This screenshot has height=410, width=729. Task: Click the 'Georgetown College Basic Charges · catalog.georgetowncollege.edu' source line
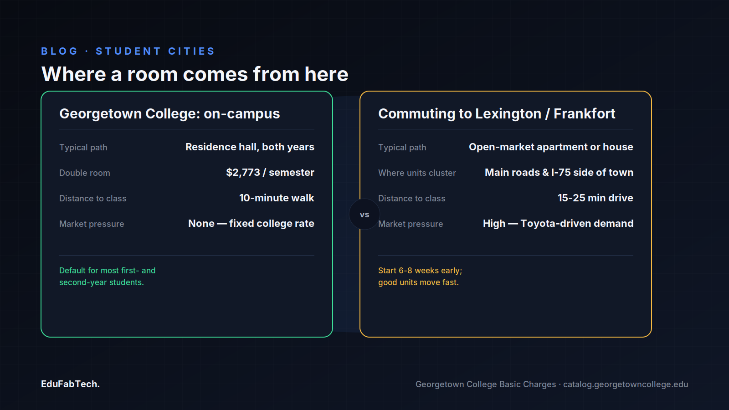552,384
